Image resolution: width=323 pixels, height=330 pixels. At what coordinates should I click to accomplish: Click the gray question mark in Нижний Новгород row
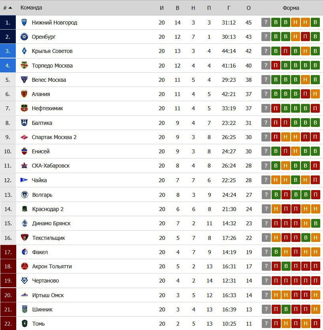click(x=266, y=23)
